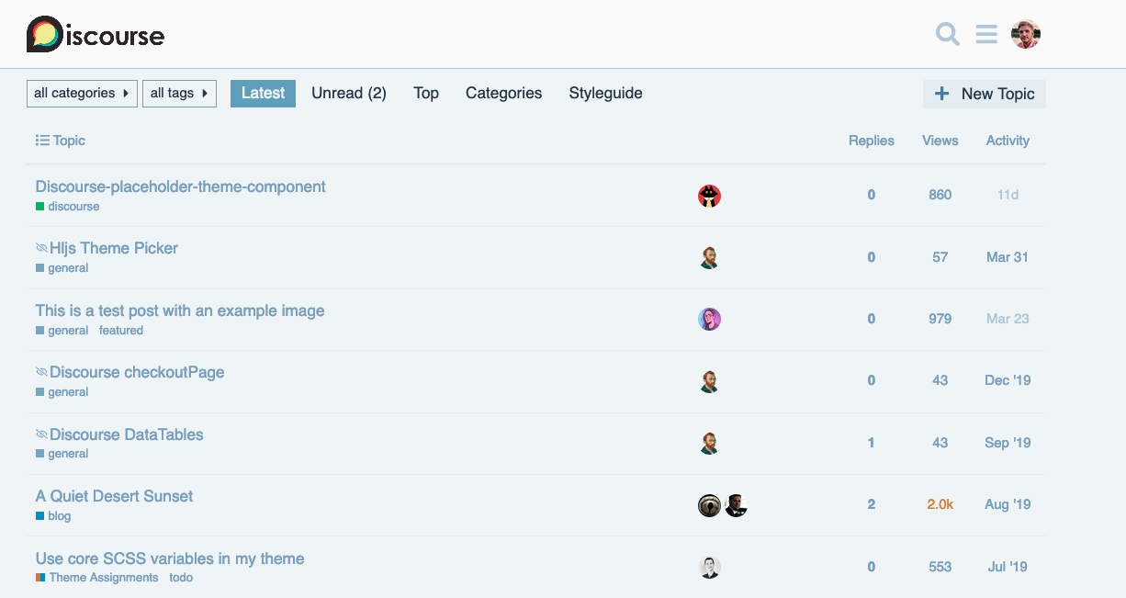Click the unlisted eye icon beside Discourse checkoutPage
The height and width of the screenshot is (598, 1126).
(x=41, y=373)
